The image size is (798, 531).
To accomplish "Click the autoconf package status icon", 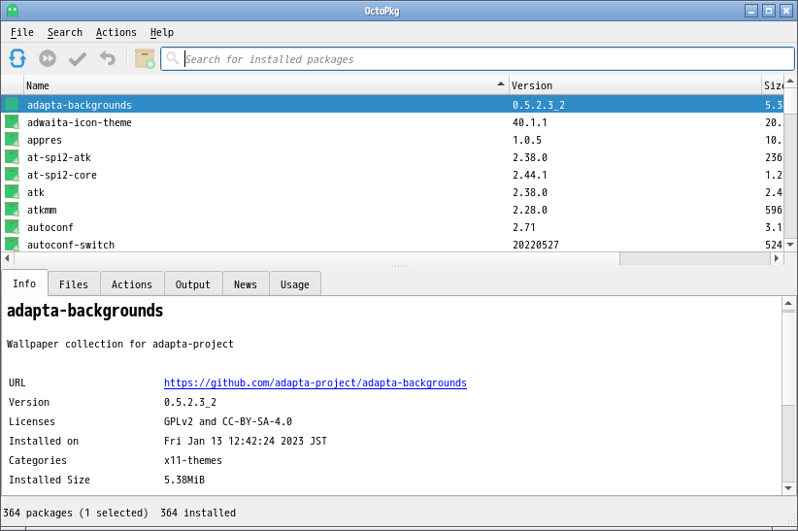I will tap(12, 227).
